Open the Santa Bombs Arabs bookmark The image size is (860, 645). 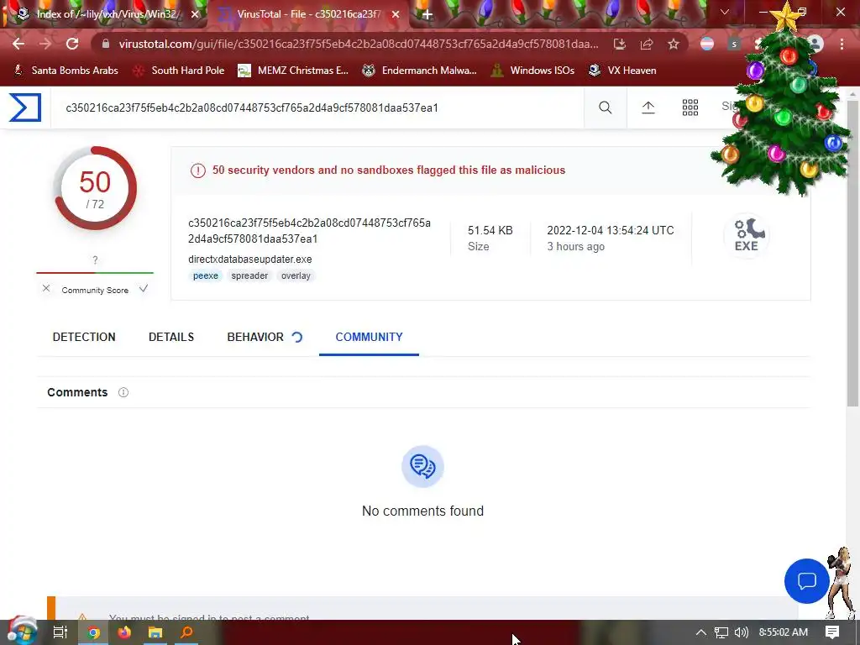tap(66, 71)
